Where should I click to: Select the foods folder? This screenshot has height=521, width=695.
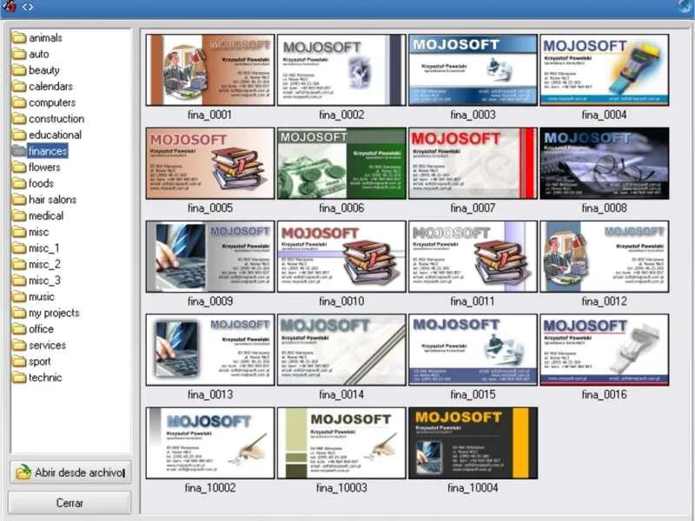click(x=33, y=183)
